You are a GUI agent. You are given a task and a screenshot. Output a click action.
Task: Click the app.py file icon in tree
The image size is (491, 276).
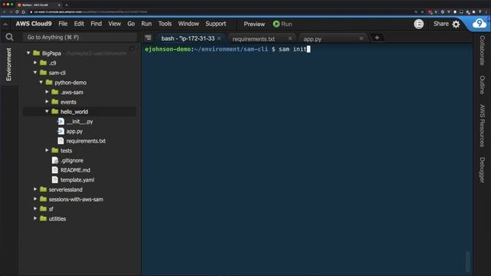61,131
